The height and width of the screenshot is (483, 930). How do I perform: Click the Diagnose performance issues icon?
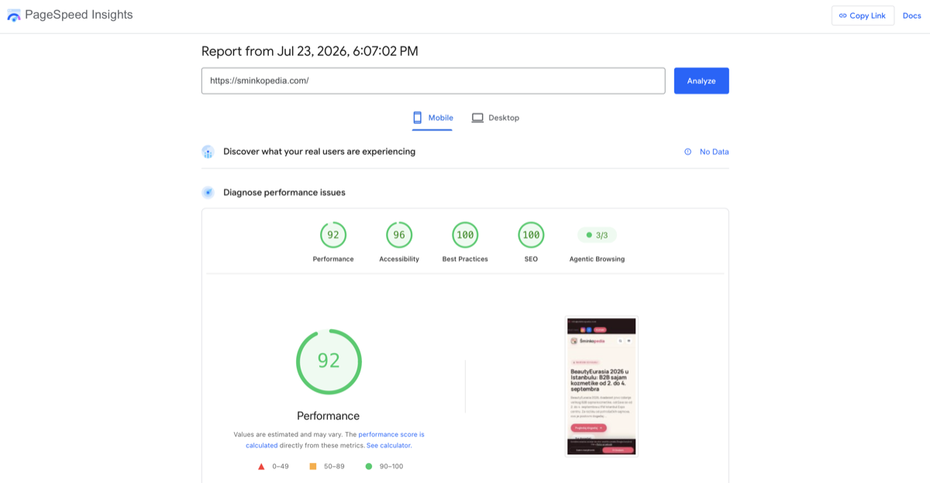tap(208, 192)
